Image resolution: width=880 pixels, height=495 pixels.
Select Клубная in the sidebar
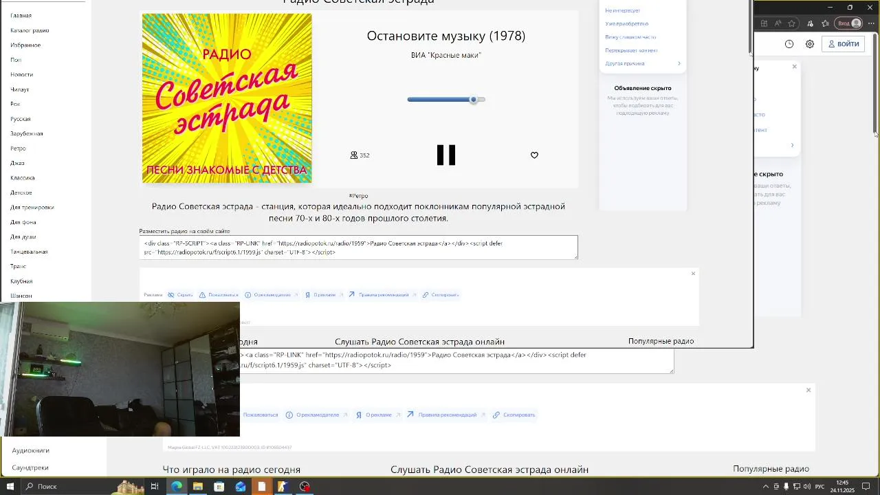(21, 281)
